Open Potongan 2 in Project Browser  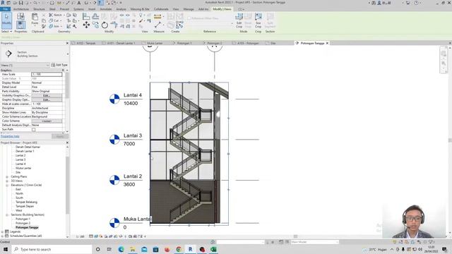23,223
